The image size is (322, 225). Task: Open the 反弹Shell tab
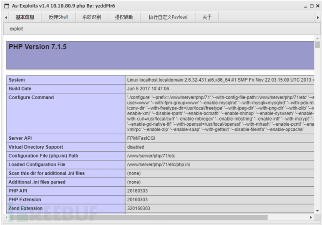click(x=58, y=17)
